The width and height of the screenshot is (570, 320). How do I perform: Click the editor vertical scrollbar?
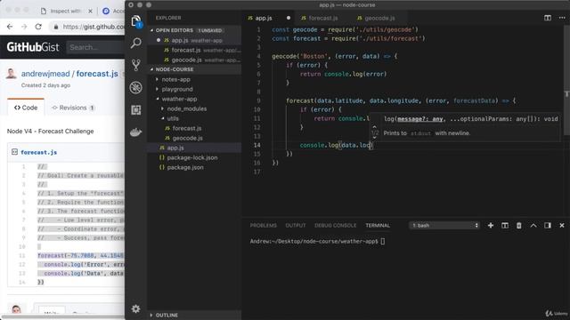click(566, 80)
